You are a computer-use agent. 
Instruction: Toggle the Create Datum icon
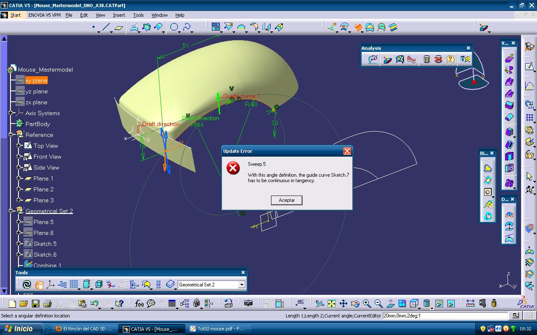tap(110, 285)
